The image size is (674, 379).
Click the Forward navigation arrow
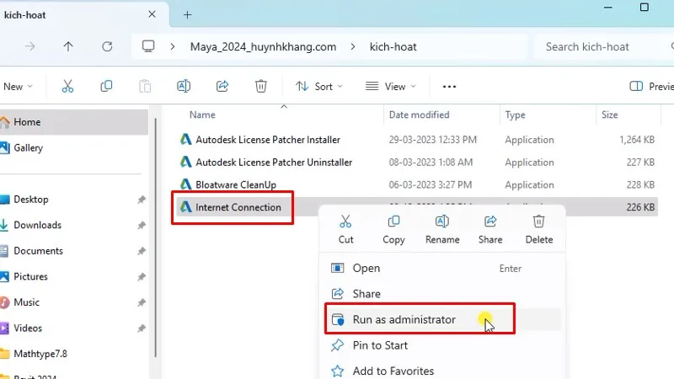coord(29,46)
